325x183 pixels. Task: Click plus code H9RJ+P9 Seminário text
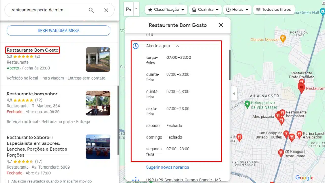coord(184,180)
